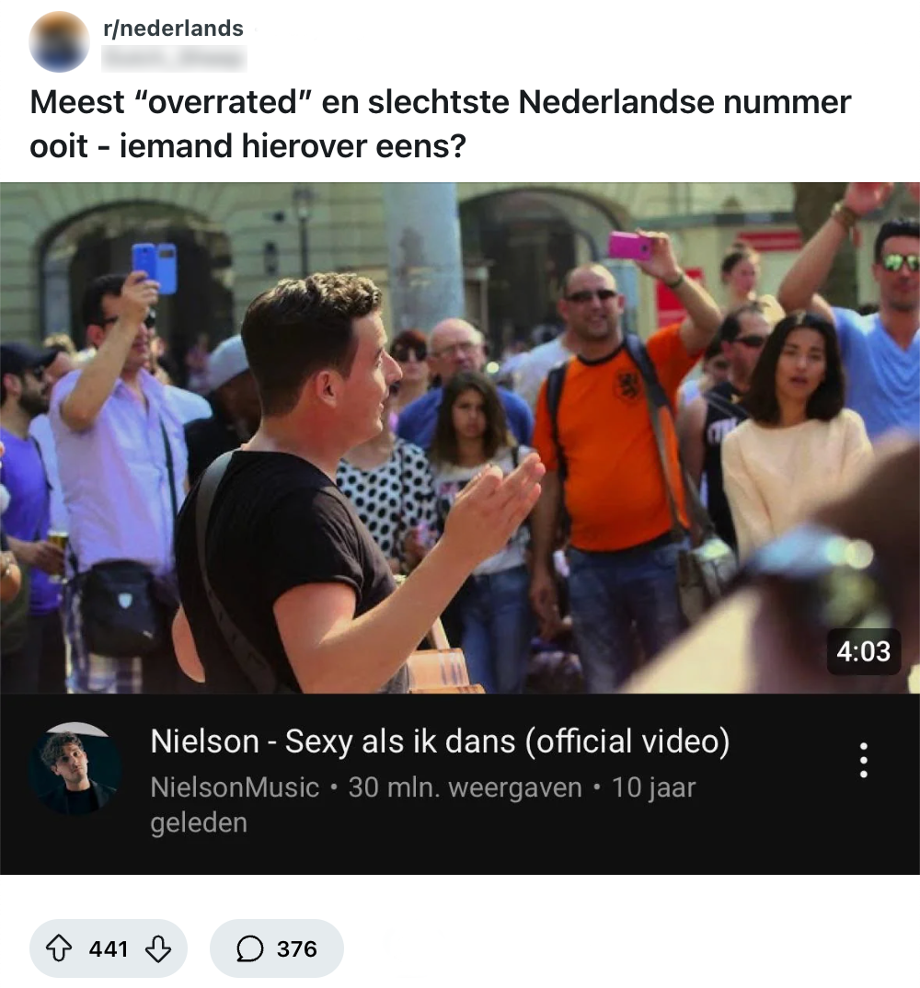Play the Sexy als ik dans video thumbnail
Image resolution: width=920 pixels, height=988 pixels.
click(460, 438)
